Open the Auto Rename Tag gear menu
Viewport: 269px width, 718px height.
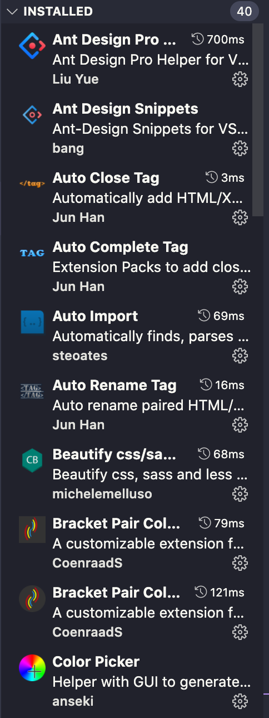pyautogui.click(x=240, y=425)
